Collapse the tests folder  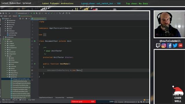click(3, 39)
